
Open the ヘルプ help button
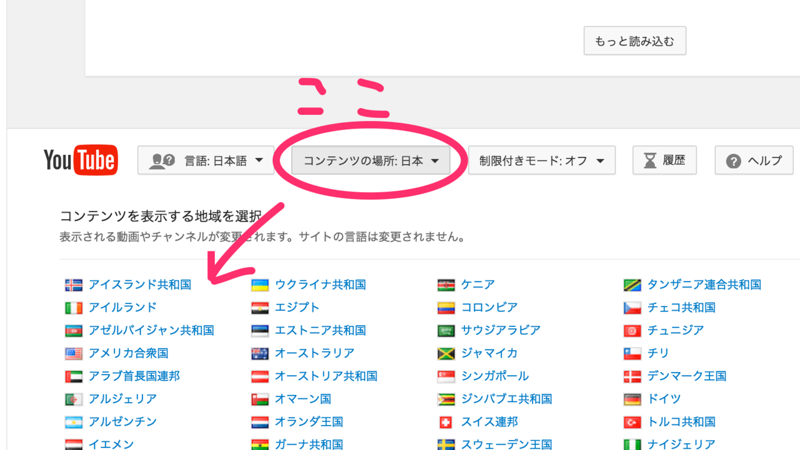[x=754, y=160]
